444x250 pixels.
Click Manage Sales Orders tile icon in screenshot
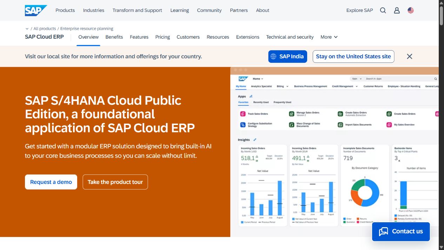[291, 114]
